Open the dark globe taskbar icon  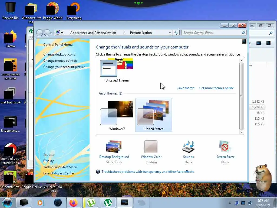(x=58, y=203)
